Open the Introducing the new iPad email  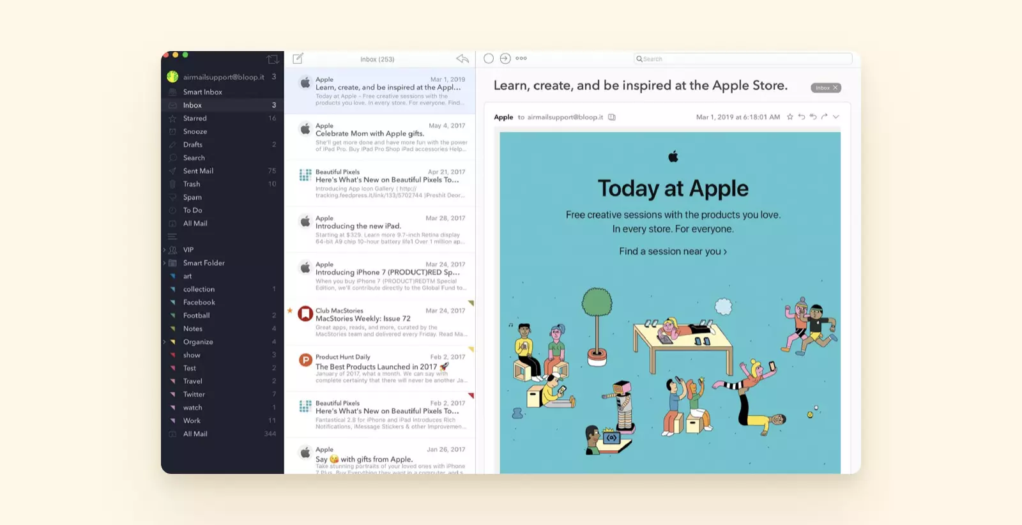tap(380, 230)
